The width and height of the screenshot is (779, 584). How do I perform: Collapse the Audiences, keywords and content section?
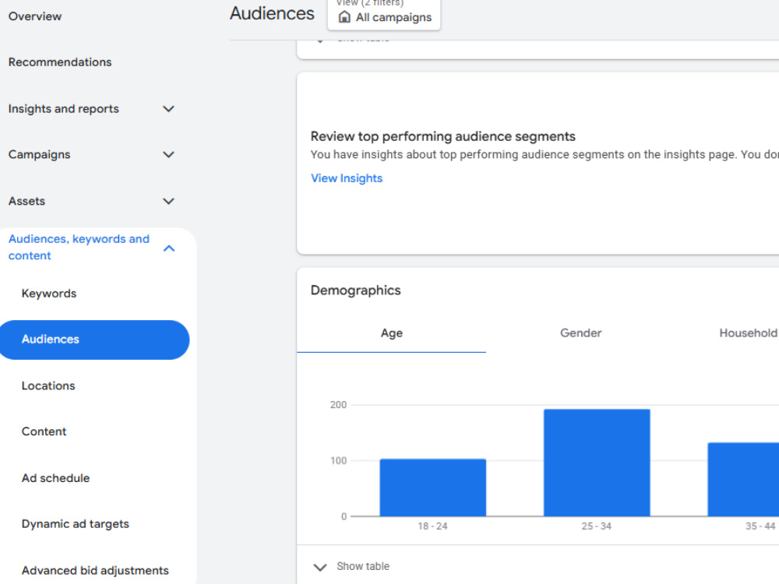(169, 248)
